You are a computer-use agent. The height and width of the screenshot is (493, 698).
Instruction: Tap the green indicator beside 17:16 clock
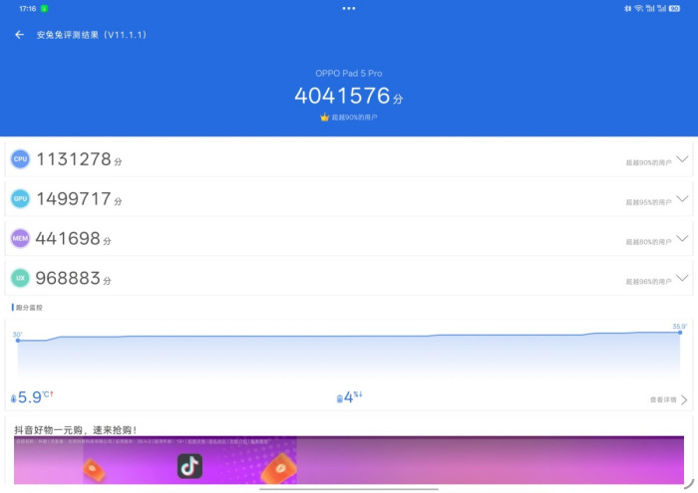tap(45, 8)
